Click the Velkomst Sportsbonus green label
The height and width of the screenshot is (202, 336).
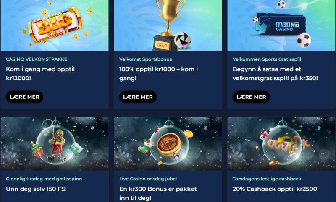click(145, 59)
